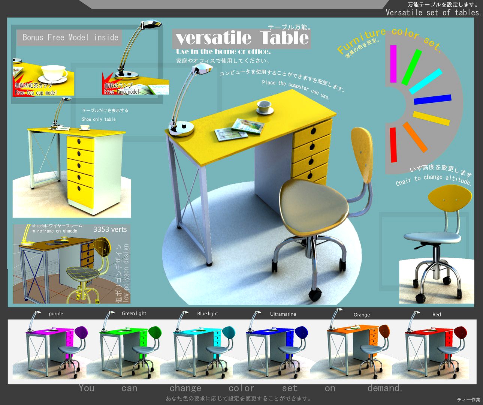The height and width of the screenshot is (405, 483).
Task: Click the magenta color bar swatch
Action: click(x=393, y=64)
